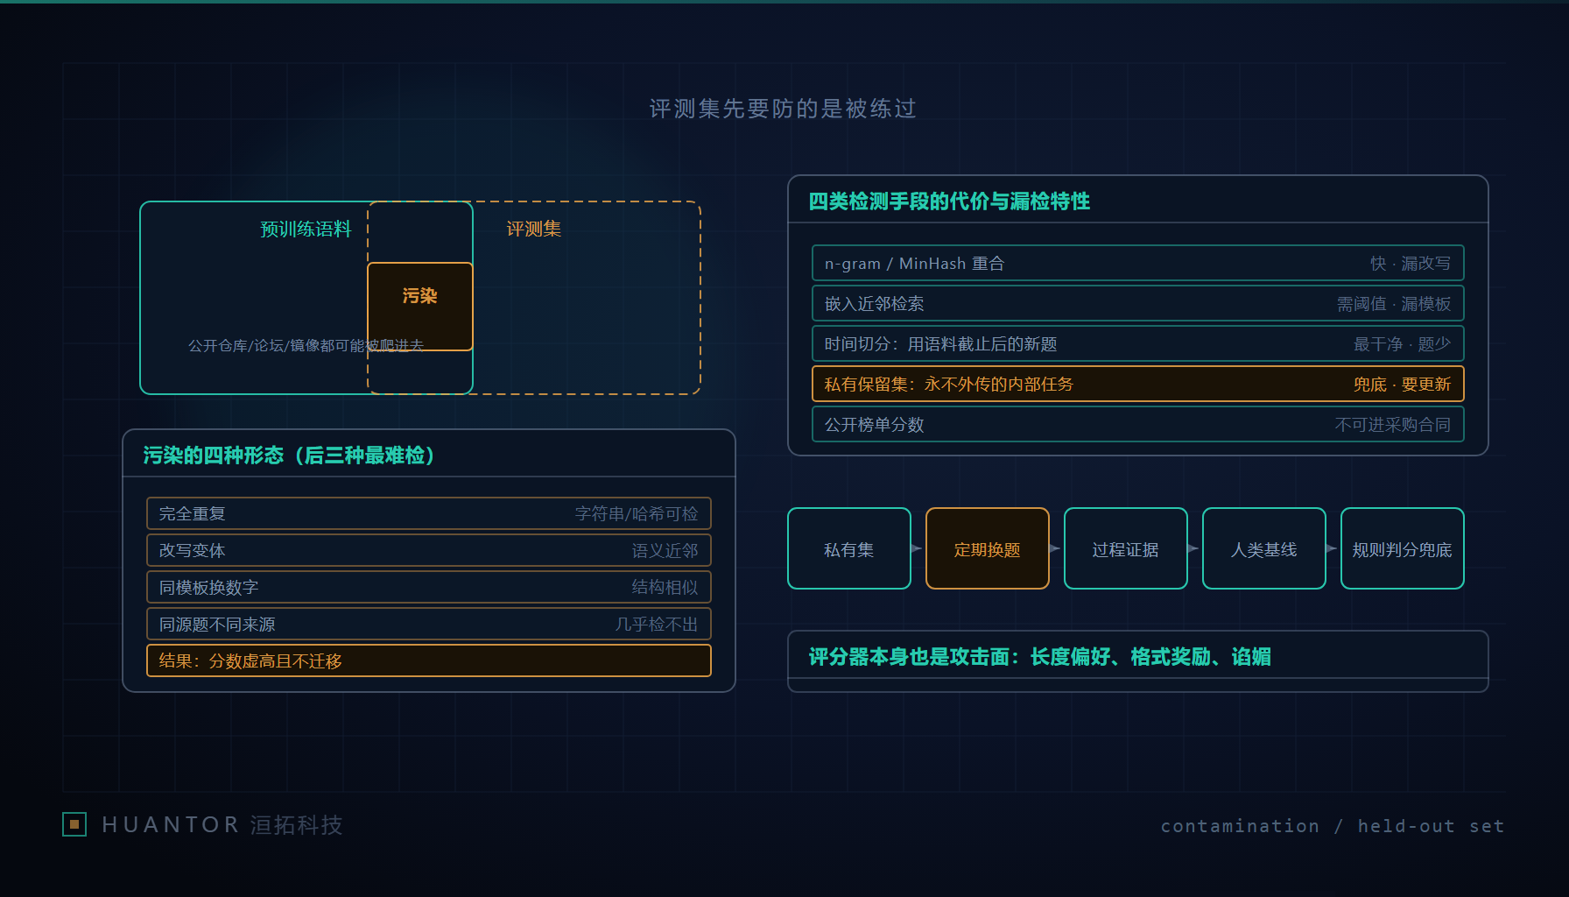Image resolution: width=1569 pixels, height=897 pixels.
Task: Click the 最干净 · 题少 note
Action: coord(1403,343)
